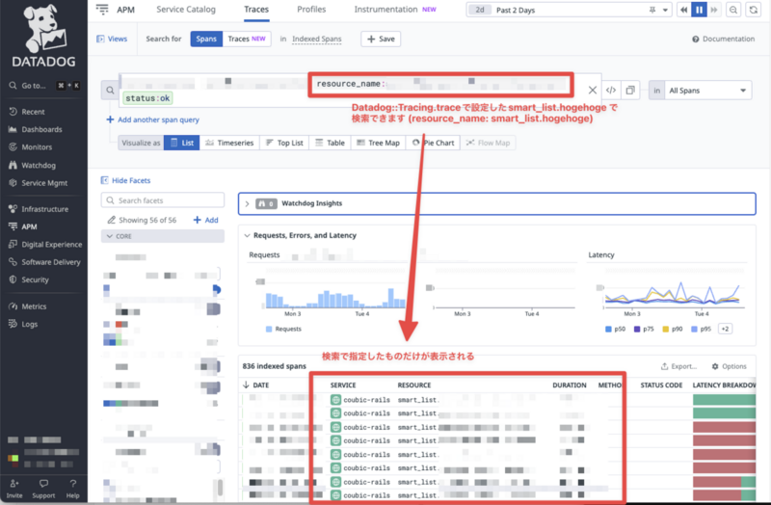771x505 pixels.
Task: Collapse the CORE facet group
Action: 163,236
